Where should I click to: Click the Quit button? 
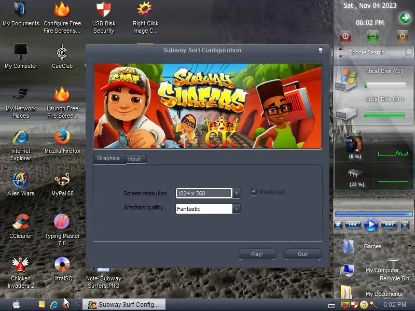pyautogui.click(x=302, y=254)
